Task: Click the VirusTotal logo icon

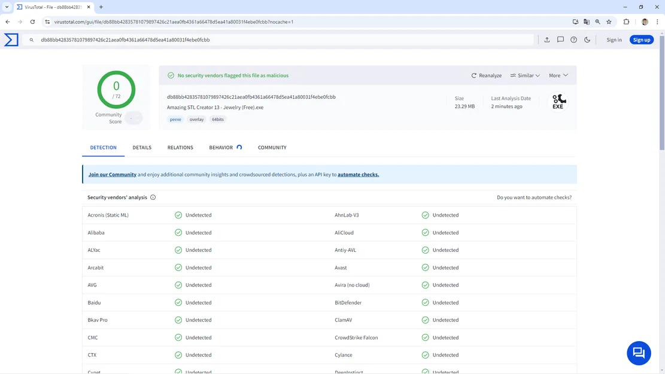Action: coord(11,39)
